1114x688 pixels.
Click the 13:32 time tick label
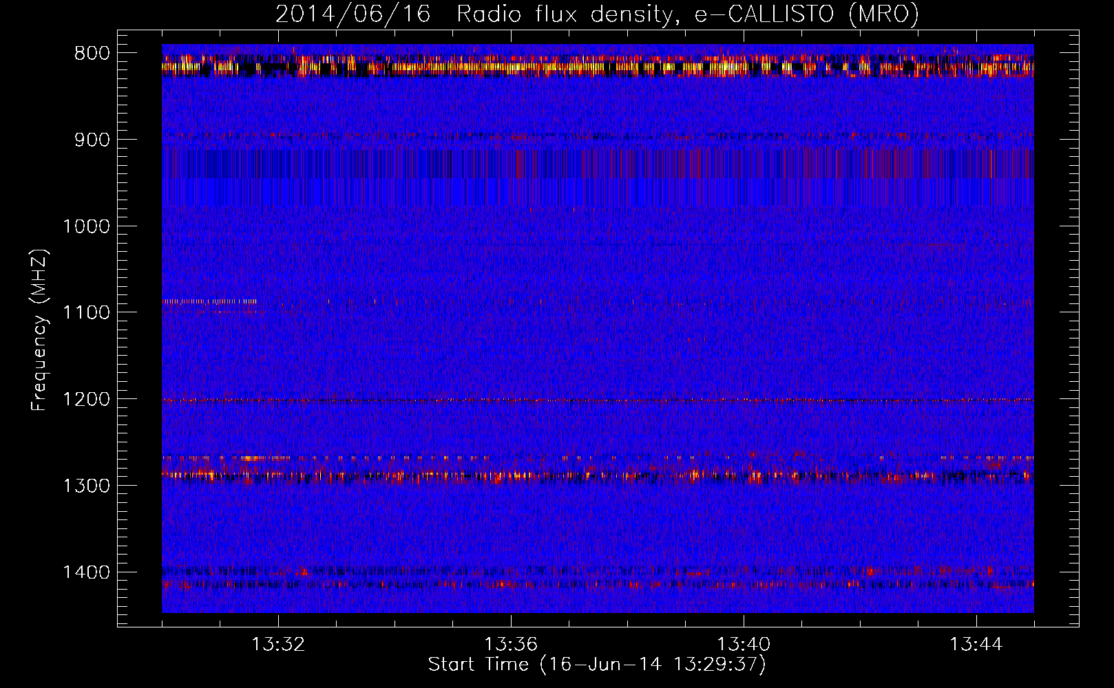coord(278,645)
